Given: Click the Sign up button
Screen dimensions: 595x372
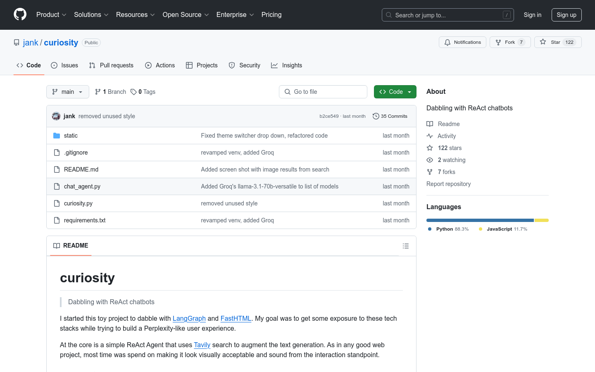Looking at the screenshot, I should pyautogui.click(x=566, y=15).
